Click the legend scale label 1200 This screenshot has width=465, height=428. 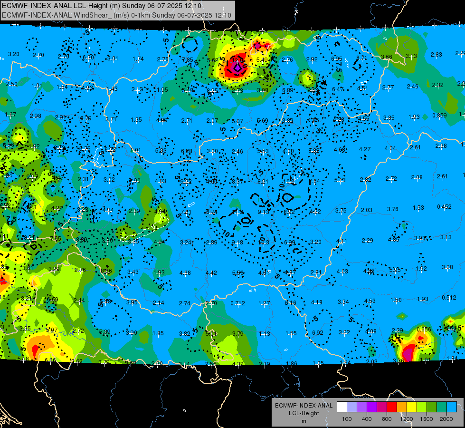click(406, 419)
